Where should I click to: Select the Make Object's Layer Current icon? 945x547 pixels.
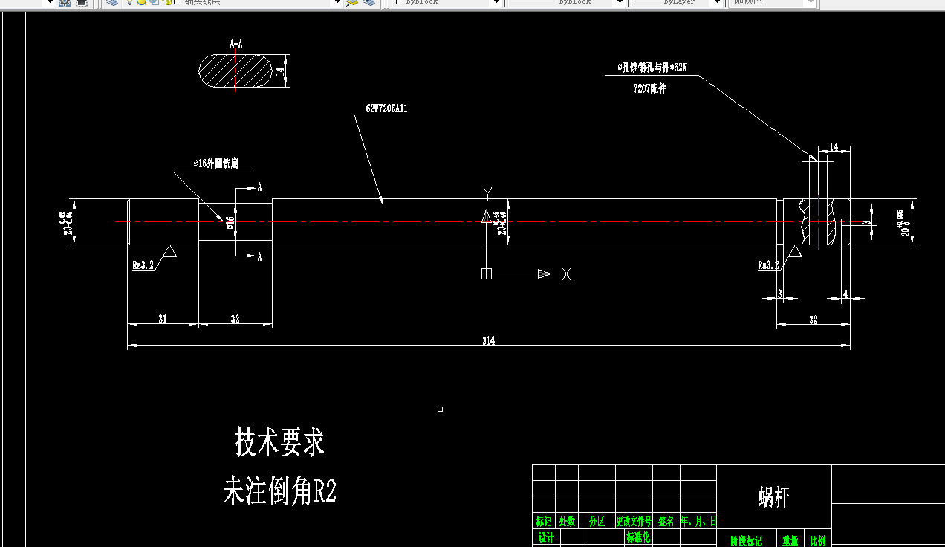(x=351, y=4)
